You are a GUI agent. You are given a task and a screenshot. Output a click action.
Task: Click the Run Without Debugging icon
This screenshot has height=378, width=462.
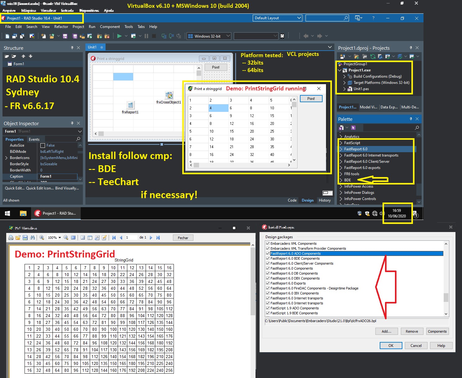click(134, 36)
